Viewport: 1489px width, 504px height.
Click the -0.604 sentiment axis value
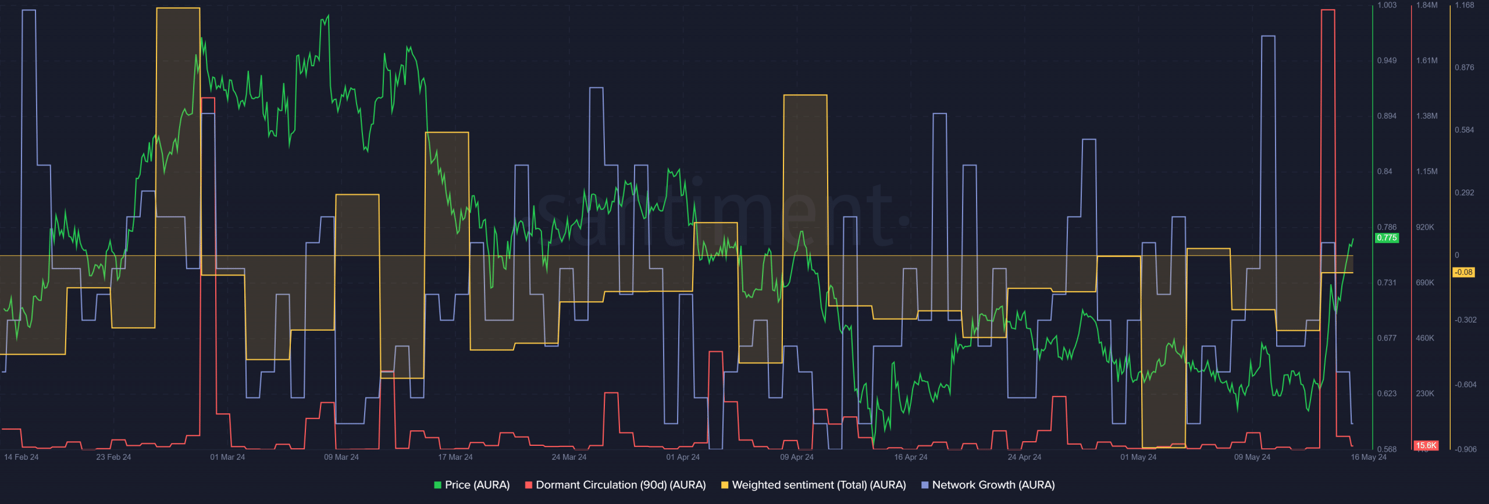[1466, 384]
